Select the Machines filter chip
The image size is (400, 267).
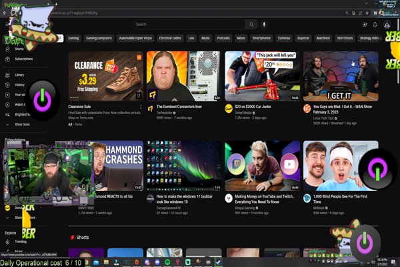click(x=323, y=38)
